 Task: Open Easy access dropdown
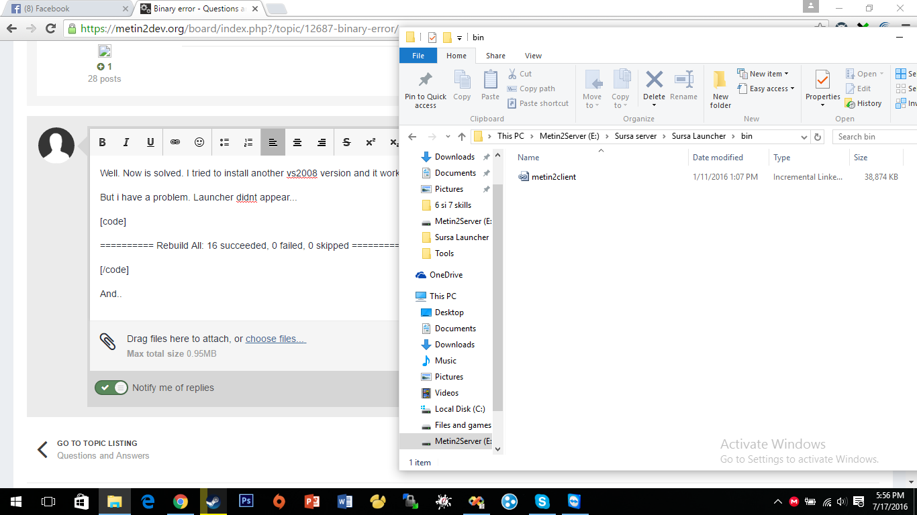tap(766, 89)
